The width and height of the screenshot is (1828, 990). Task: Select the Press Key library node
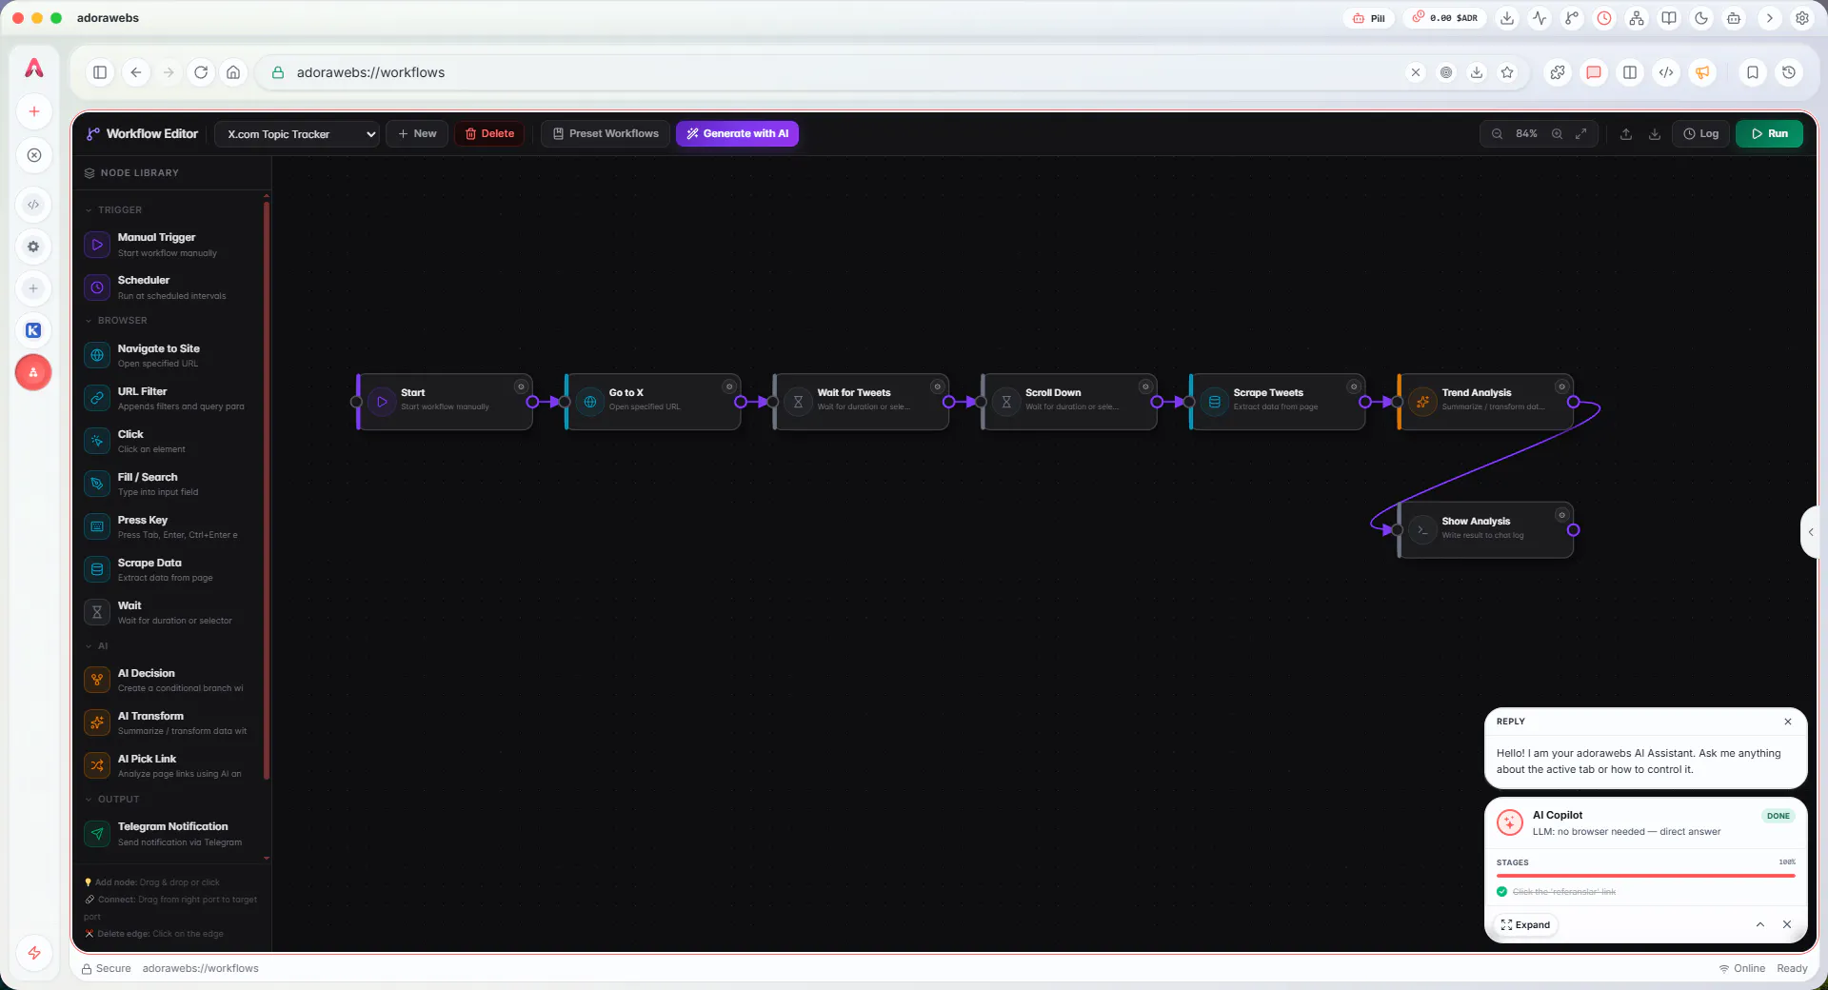(x=172, y=527)
